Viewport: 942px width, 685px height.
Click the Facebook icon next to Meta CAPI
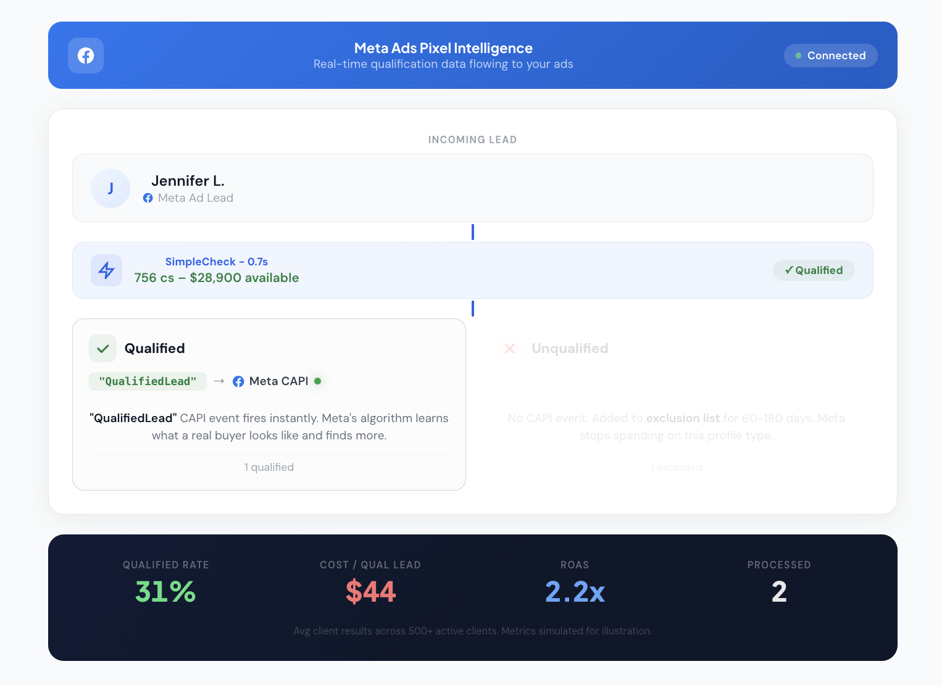tap(238, 381)
